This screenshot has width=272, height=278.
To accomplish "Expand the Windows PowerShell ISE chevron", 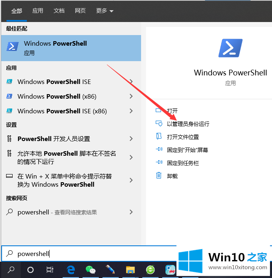I will click(131, 82).
